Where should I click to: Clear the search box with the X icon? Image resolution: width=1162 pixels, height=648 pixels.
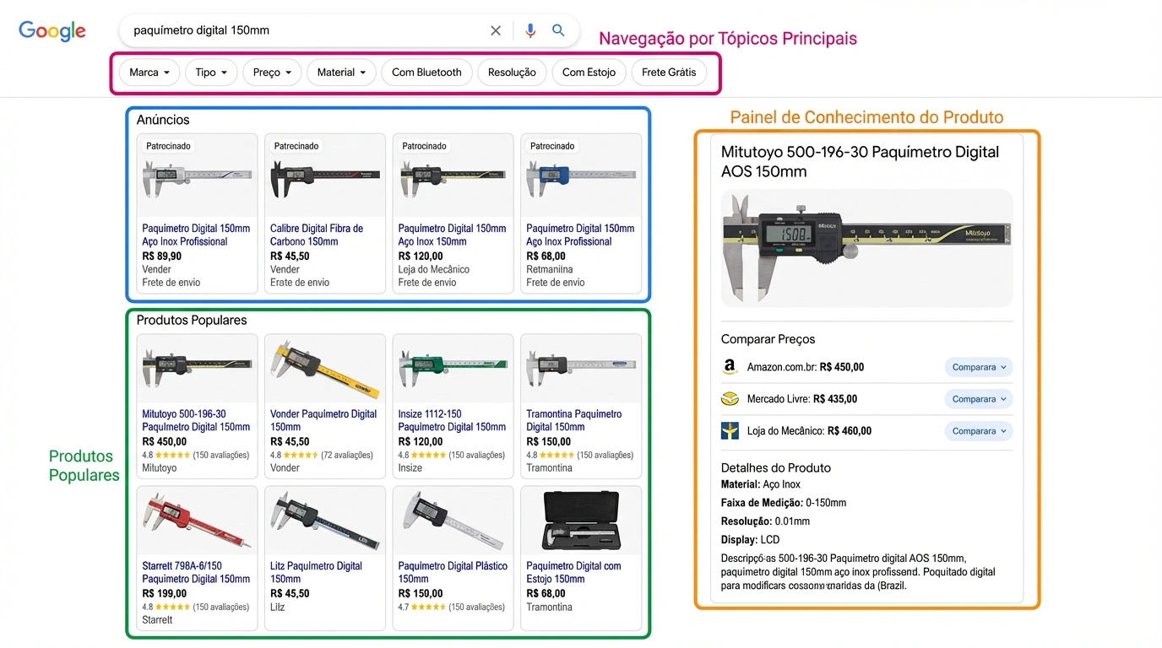pyautogui.click(x=496, y=30)
